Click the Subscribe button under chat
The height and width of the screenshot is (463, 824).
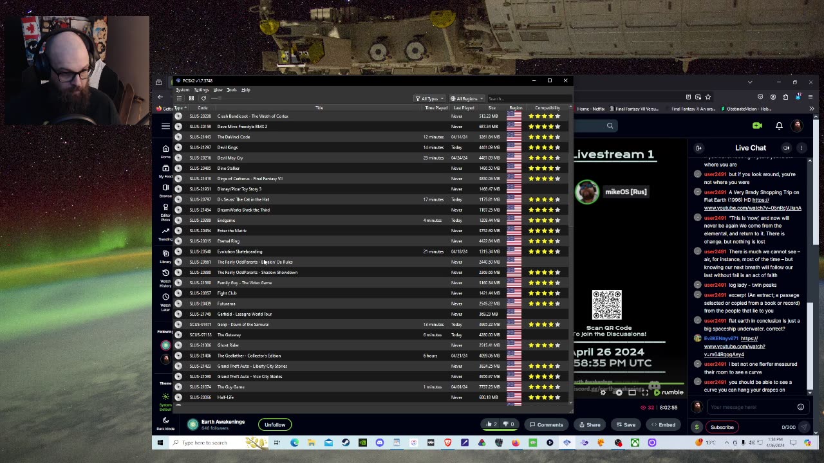coord(722,427)
